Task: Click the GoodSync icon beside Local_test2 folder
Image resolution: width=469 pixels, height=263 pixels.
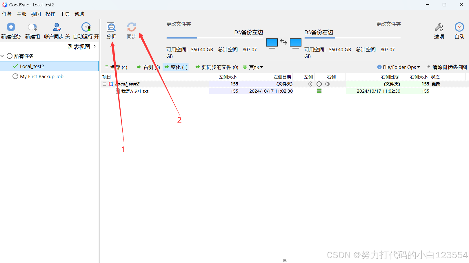Action: coord(111,84)
